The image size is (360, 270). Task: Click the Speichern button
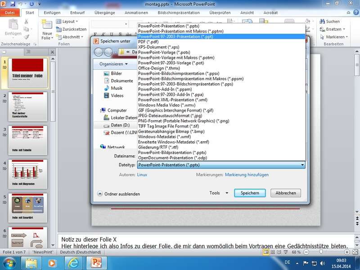click(x=250, y=193)
